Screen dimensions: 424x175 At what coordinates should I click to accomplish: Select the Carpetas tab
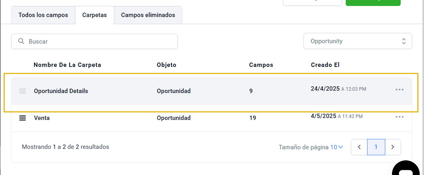pyautogui.click(x=95, y=15)
